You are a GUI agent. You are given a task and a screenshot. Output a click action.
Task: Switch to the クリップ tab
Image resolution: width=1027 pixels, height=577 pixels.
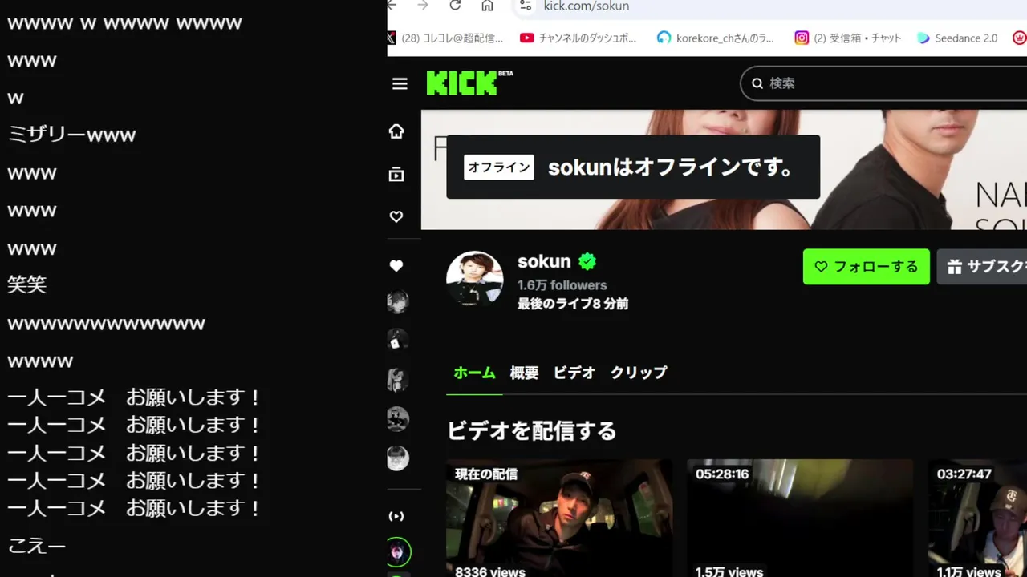[x=639, y=373]
